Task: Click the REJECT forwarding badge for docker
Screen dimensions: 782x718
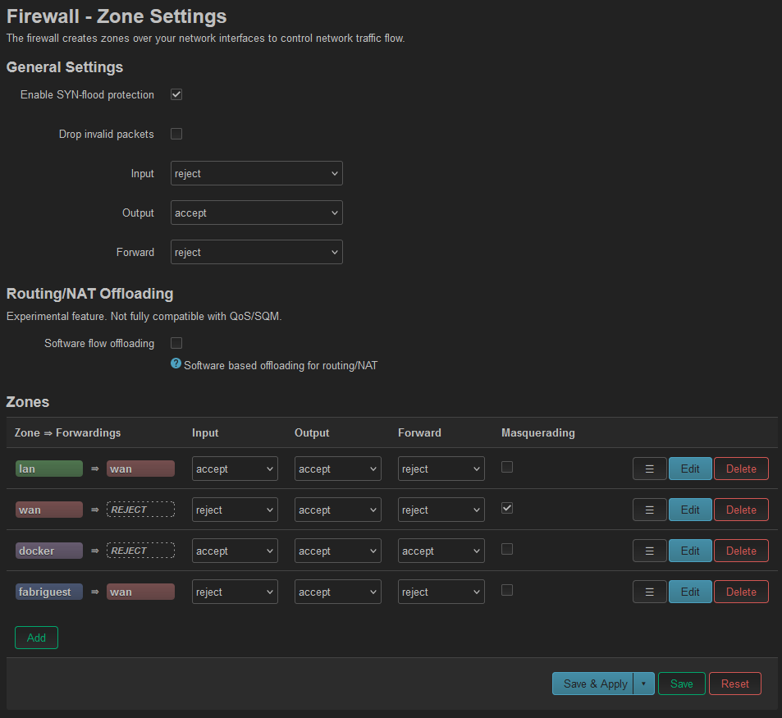Action: 140,551
